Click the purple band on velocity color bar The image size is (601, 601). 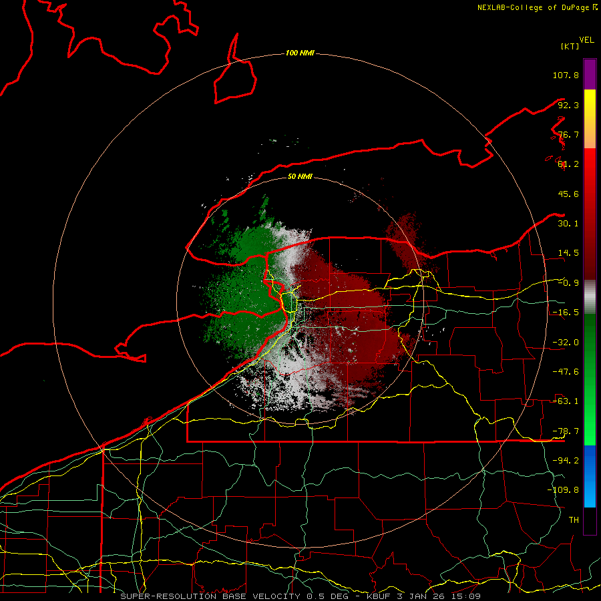[590, 74]
